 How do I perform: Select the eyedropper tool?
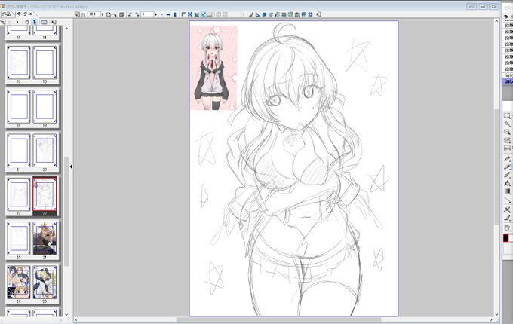(507, 209)
